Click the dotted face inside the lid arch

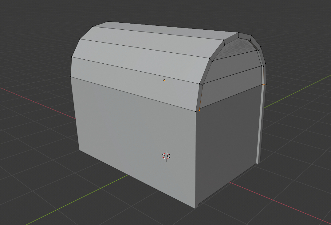click(x=236, y=48)
